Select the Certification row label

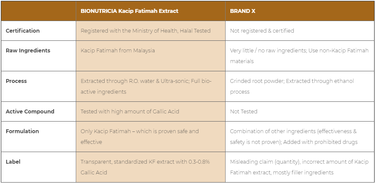23,31
